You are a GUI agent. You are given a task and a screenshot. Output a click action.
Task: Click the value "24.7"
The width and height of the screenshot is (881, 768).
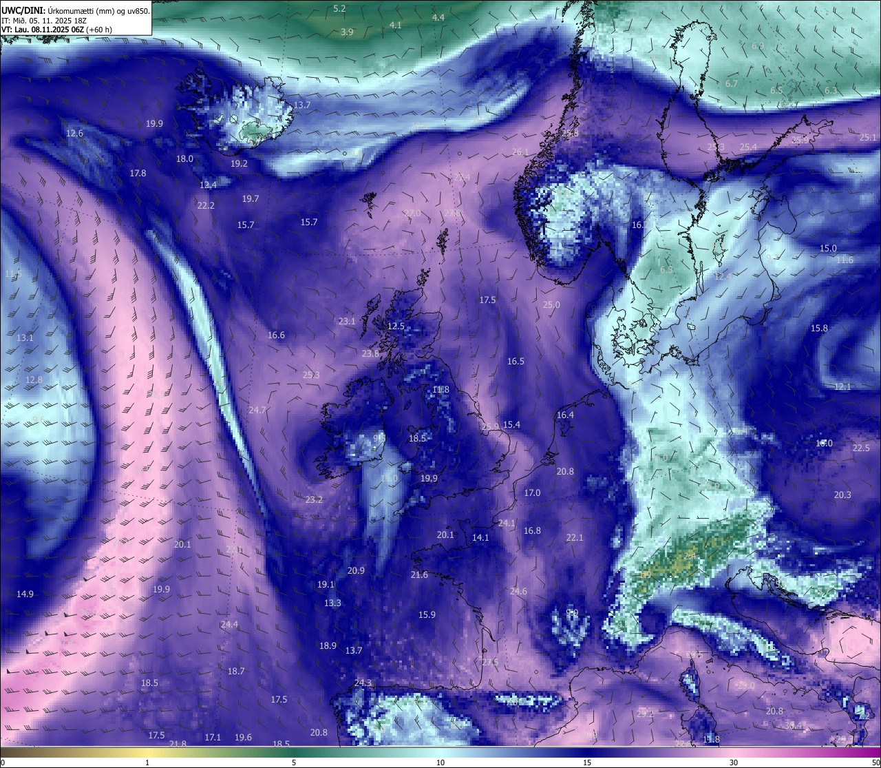coord(257,410)
